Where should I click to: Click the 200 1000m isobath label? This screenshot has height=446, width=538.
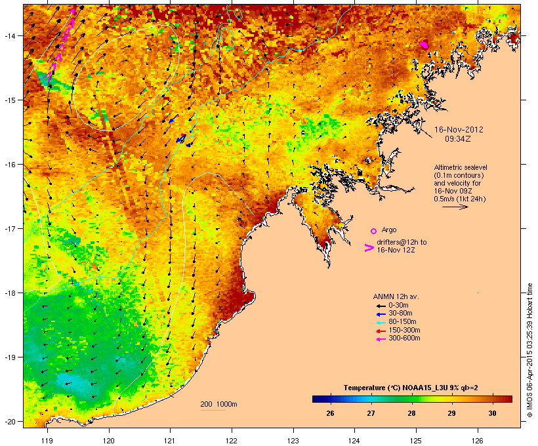218,404
